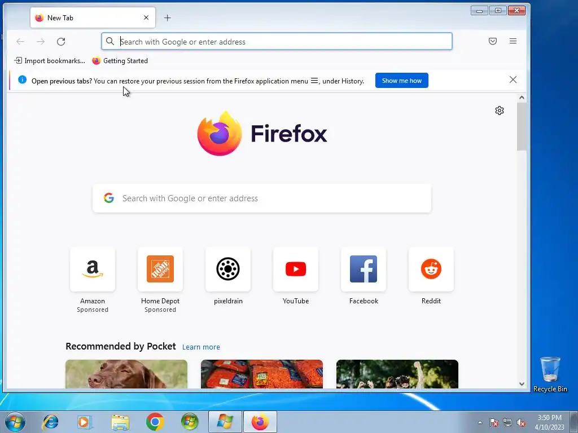
Task: Click the network tray icon
Action: (507, 422)
